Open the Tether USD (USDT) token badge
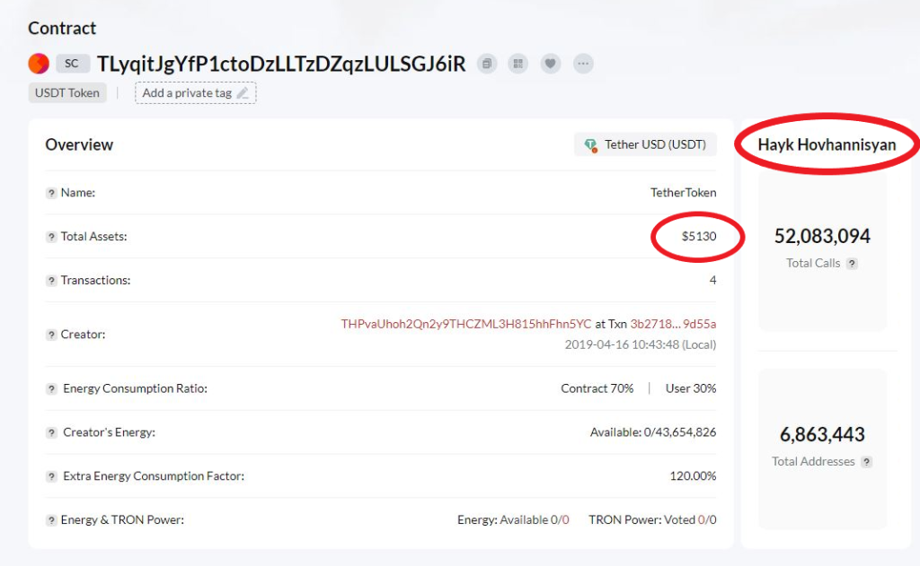The image size is (920, 566). coord(645,144)
